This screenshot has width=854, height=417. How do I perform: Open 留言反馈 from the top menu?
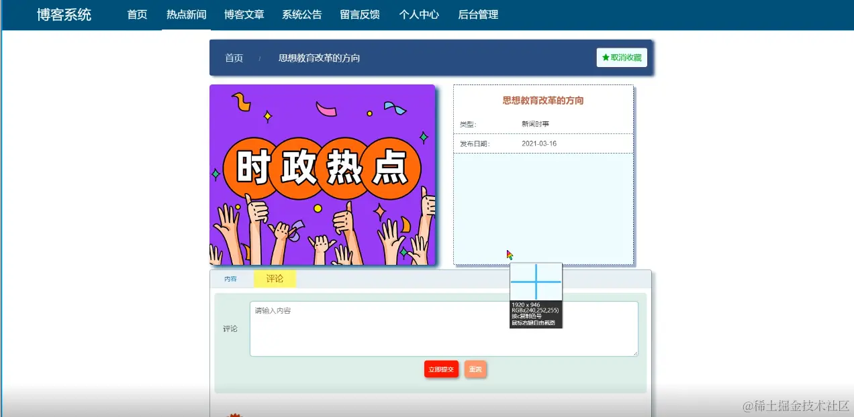point(360,15)
